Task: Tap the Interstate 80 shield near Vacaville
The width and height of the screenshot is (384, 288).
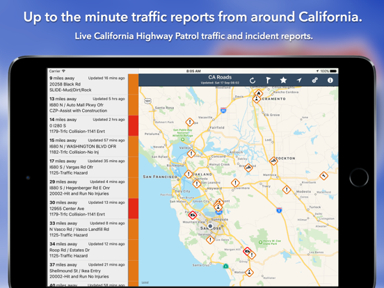Action: tap(223, 110)
